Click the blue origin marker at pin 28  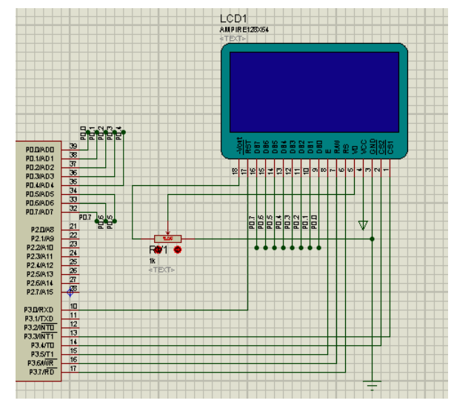pos(70,292)
